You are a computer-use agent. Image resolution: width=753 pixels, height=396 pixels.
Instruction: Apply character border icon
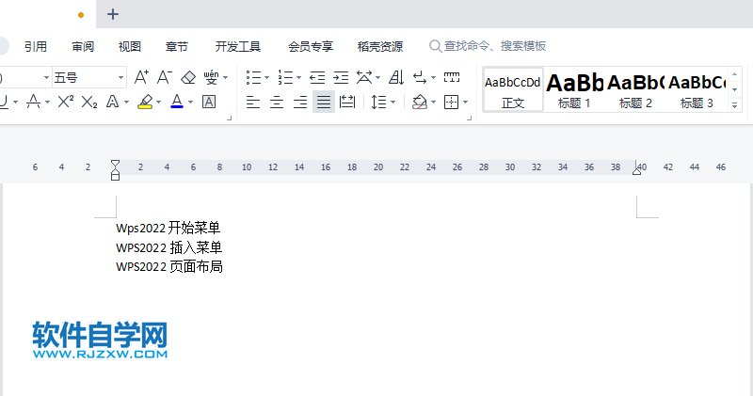pyautogui.click(x=209, y=102)
